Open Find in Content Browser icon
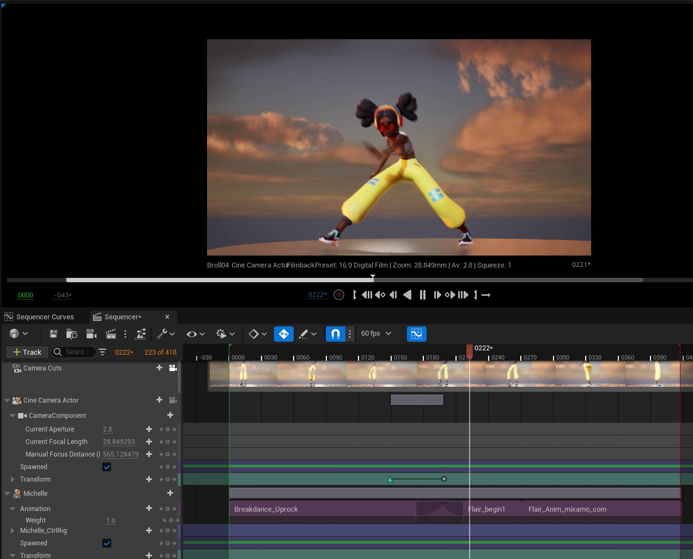The image size is (693, 559). click(71, 334)
